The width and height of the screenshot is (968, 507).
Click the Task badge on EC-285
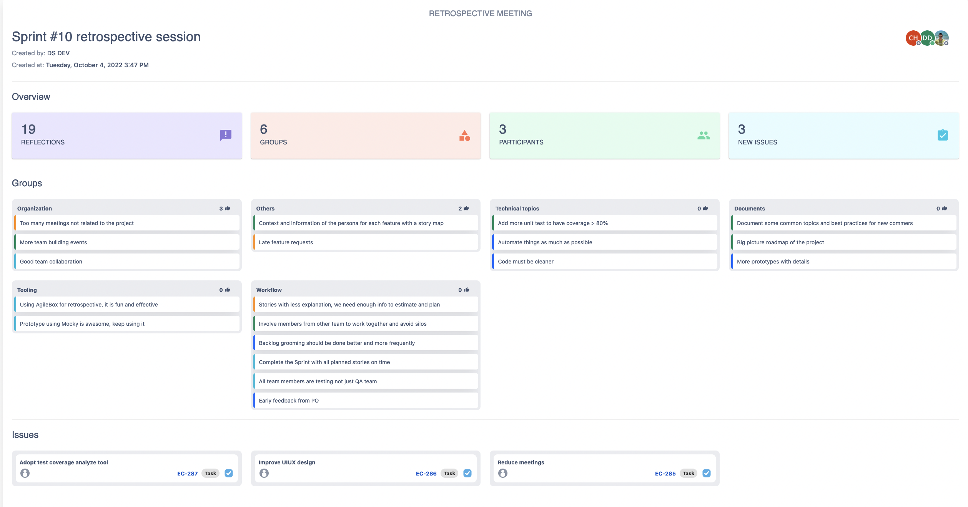coord(689,473)
